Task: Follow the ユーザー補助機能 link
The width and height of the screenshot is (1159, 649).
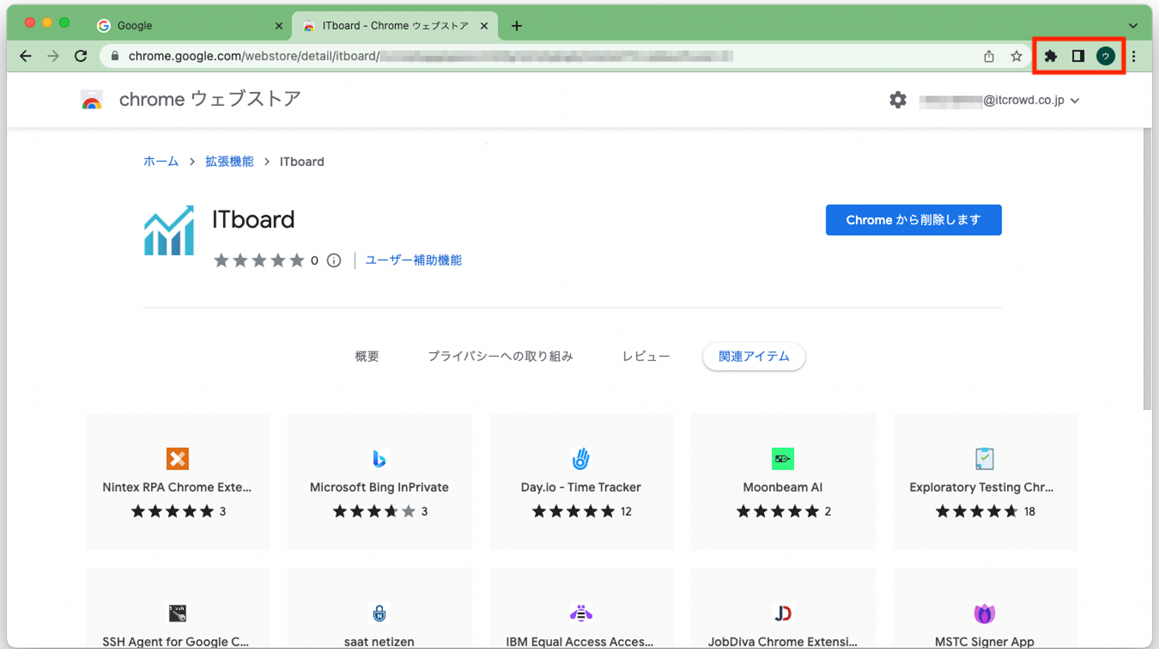Action: (413, 261)
